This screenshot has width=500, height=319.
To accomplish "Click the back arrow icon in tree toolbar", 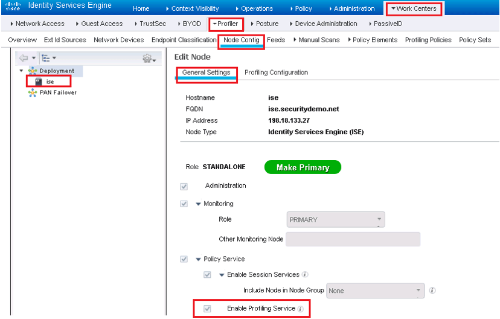I will click(x=24, y=58).
